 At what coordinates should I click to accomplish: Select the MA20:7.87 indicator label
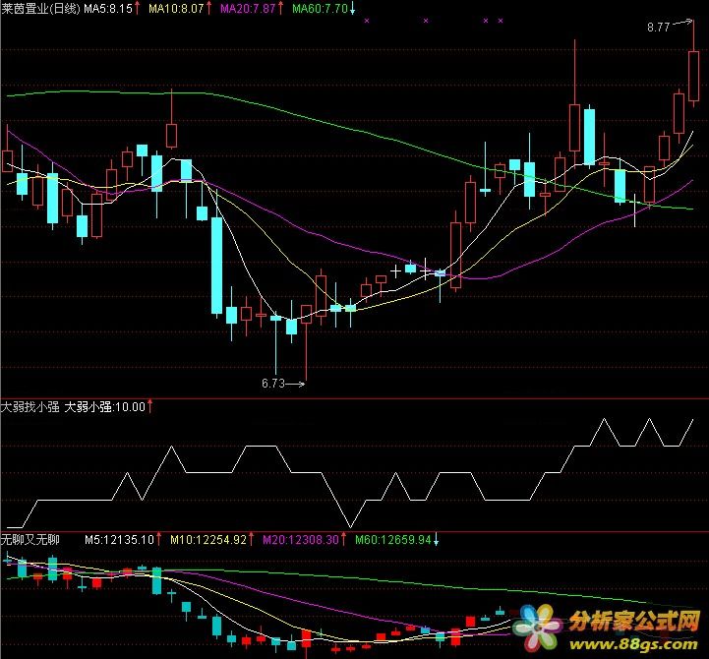(x=248, y=9)
